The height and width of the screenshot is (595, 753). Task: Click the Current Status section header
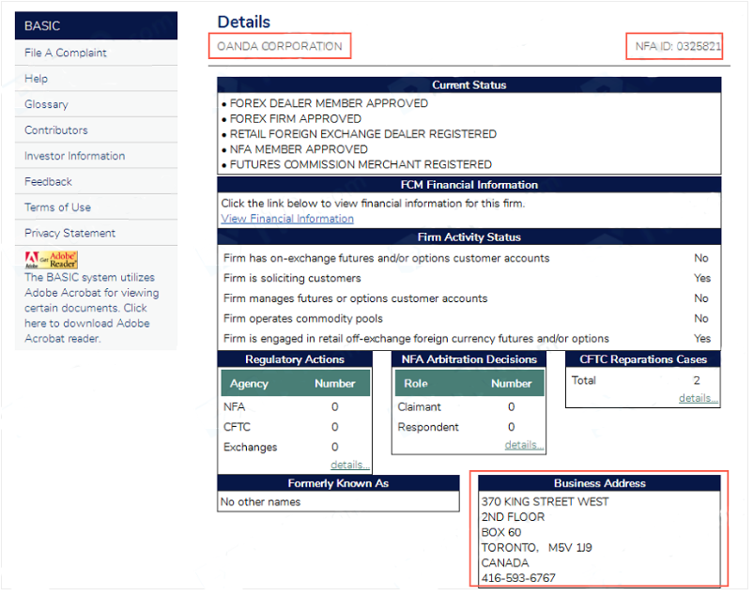[x=469, y=84]
